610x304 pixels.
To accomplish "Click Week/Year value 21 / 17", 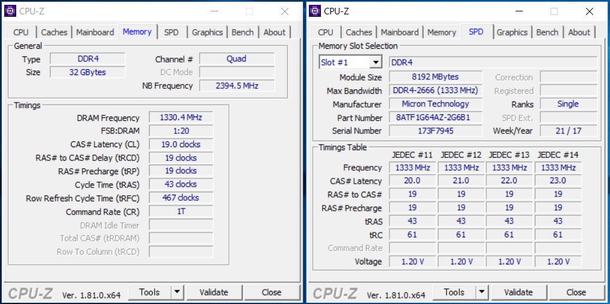I will [x=569, y=130].
